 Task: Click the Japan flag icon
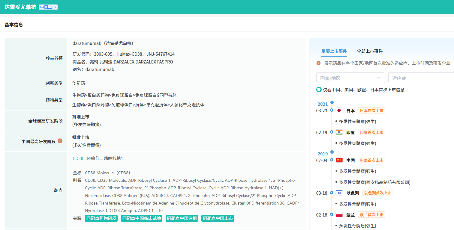pyautogui.click(x=339, y=111)
